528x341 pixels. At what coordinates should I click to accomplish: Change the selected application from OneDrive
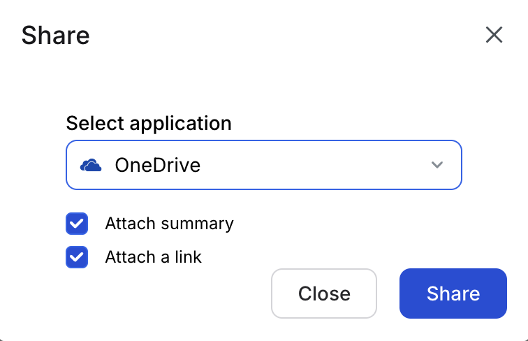(264, 165)
